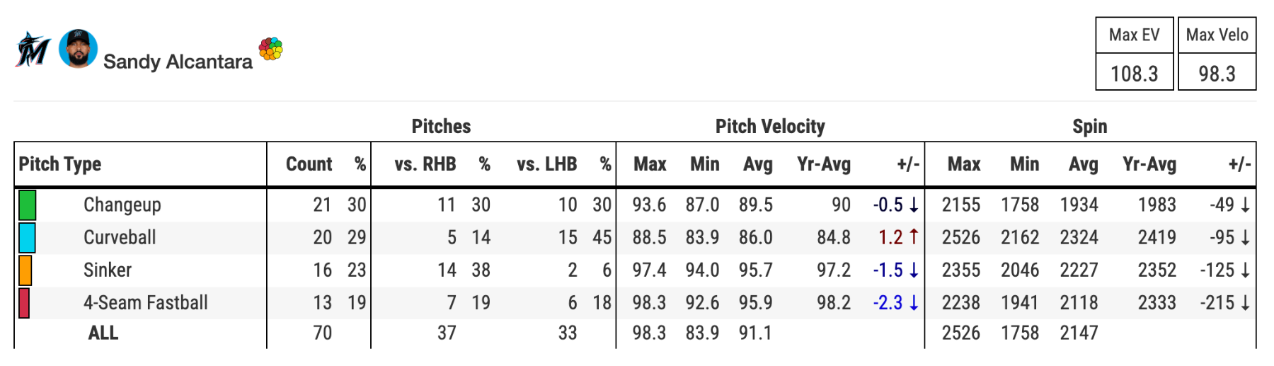Select the 4-Seam Fastball row label

pyautogui.click(x=146, y=303)
